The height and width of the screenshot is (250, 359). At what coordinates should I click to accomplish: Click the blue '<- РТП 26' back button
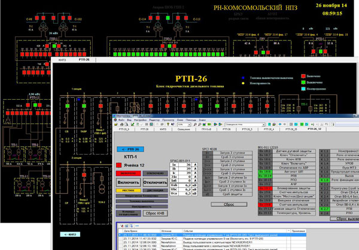click(130, 149)
